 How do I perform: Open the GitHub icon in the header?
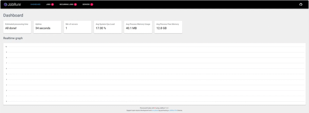click(x=301, y=4)
